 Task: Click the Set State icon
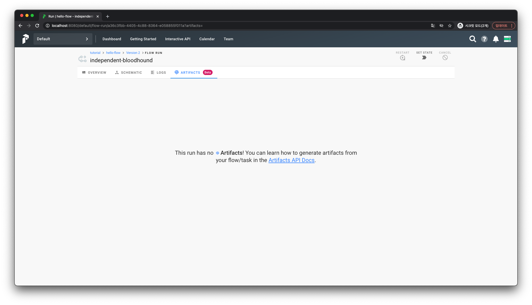pyautogui.click(x=424, y=58)
